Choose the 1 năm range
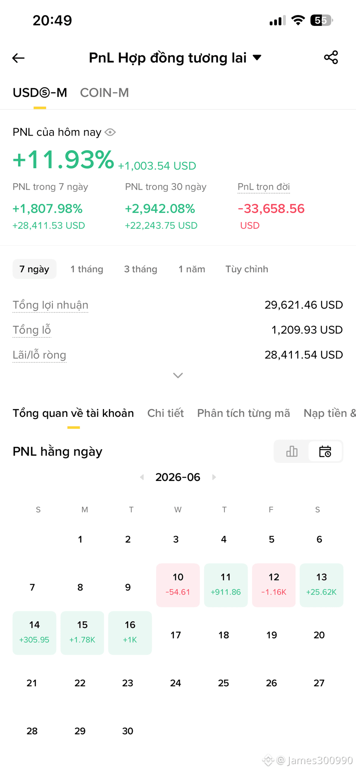The height and width of the screenshot is (771, 356). click(192, 269)
